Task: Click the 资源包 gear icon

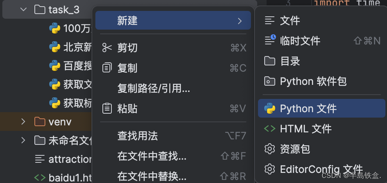Action: [269, 149]
